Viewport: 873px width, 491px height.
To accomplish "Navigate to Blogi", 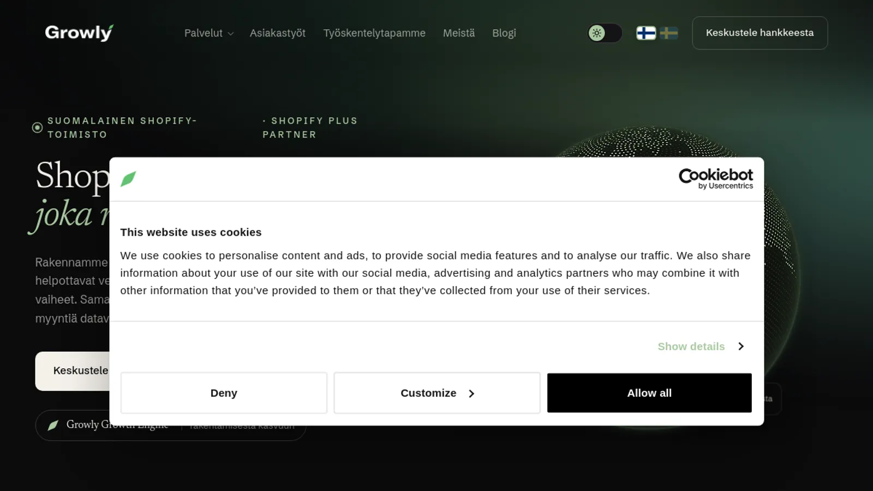I will coord(504,33).
